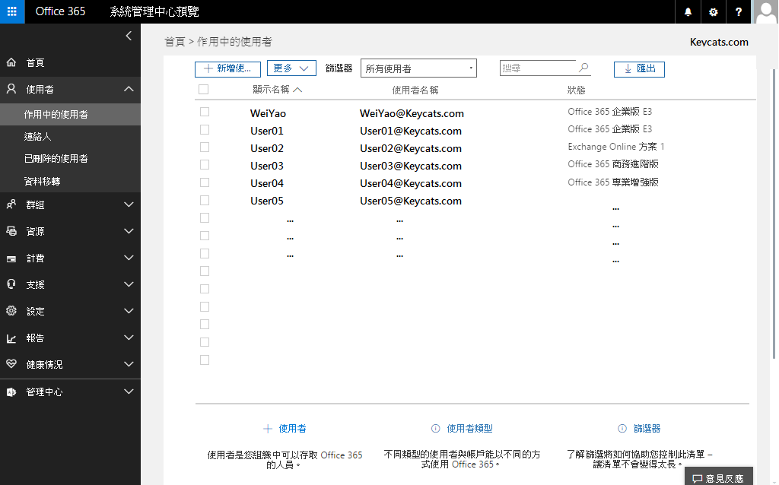Open the help question mark

click(x=739, y=11)
